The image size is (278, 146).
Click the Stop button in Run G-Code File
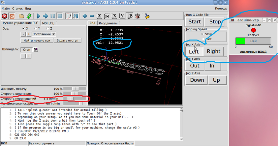215,22
